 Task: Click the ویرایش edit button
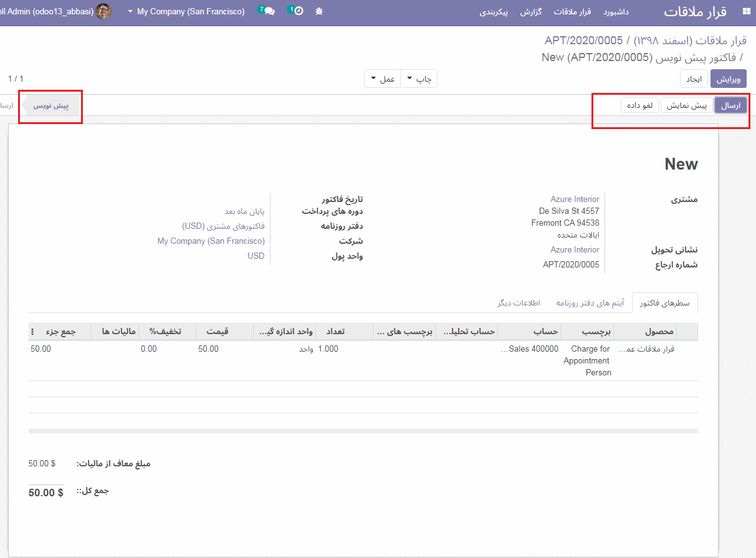(x=729, y=79)
